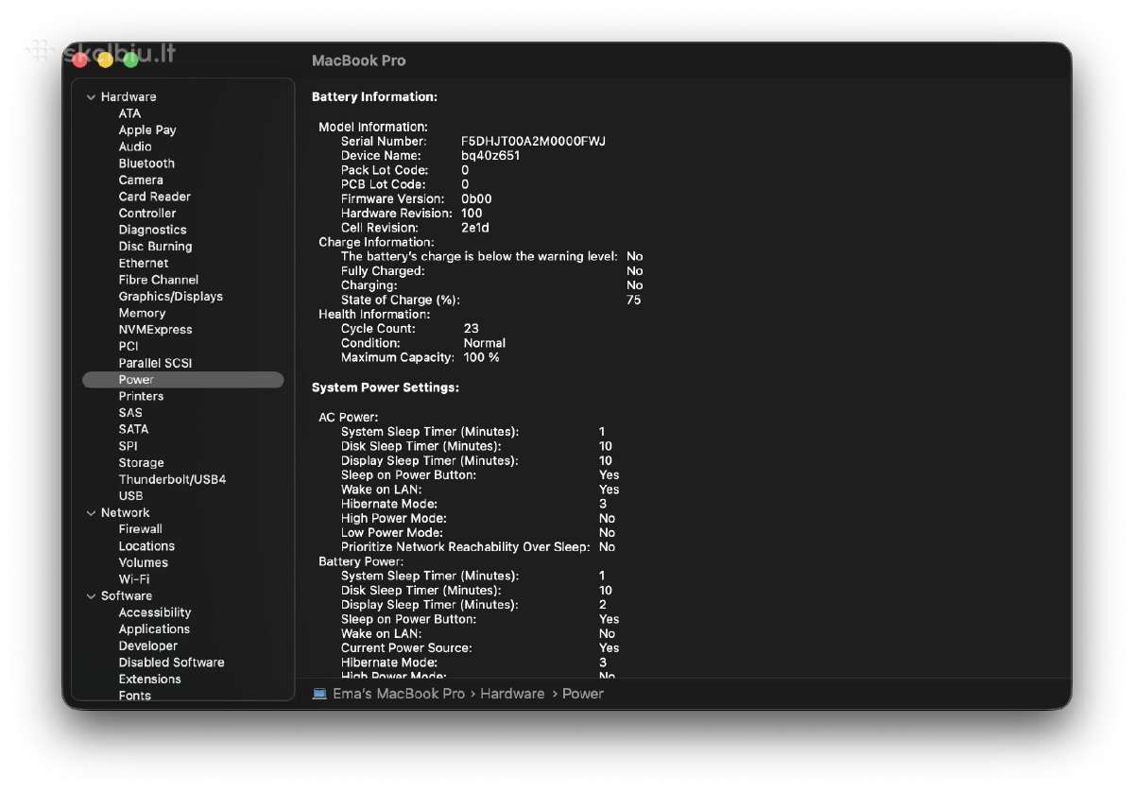Open the Storage hardware entry
This screenshot has width=1134, height=792.
(141, 463)
